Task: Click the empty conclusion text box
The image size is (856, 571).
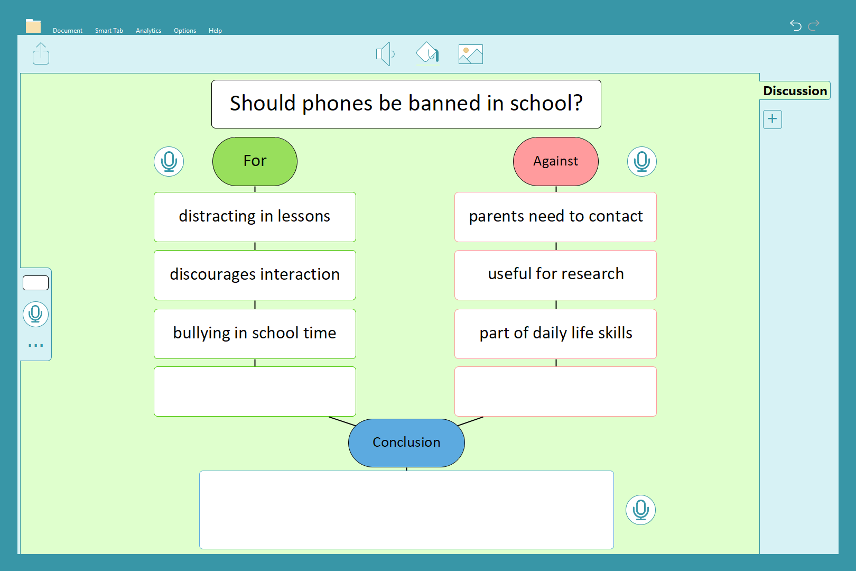Action: pos(406,510)
